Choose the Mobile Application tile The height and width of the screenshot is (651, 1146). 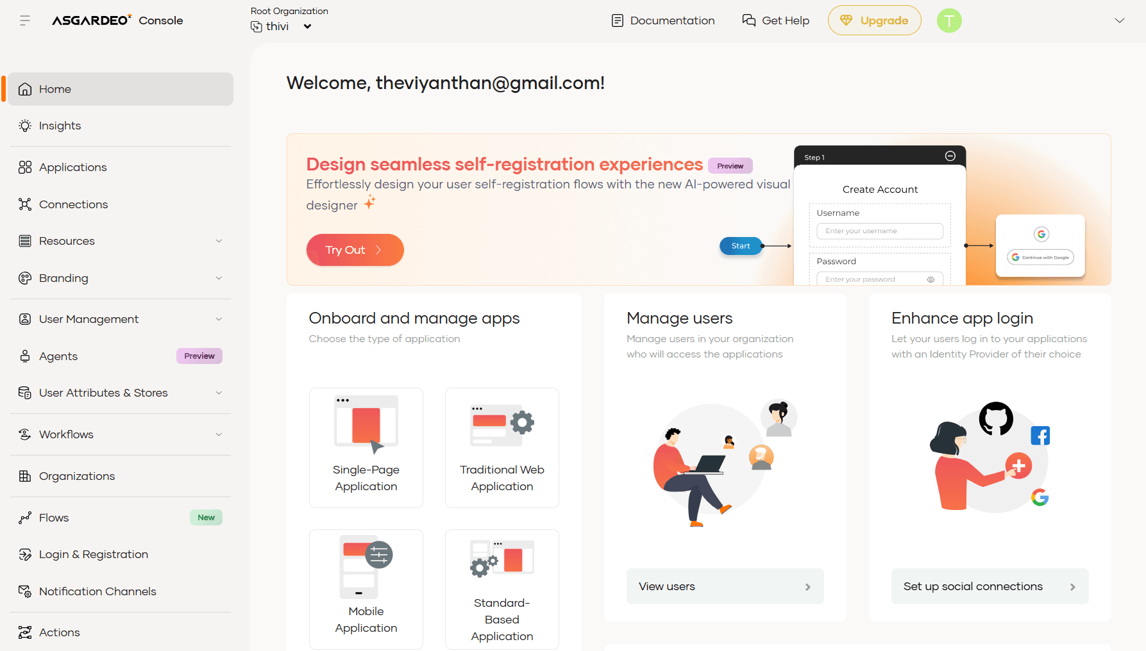tap(366, 589)
